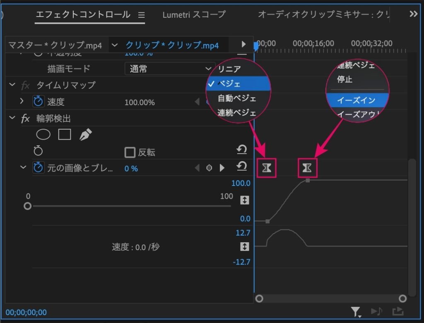The height and width of the screenshot is (323, 424).
Task: Add or remove keyframe for 元の画像とブレンド
Action: 209,168
